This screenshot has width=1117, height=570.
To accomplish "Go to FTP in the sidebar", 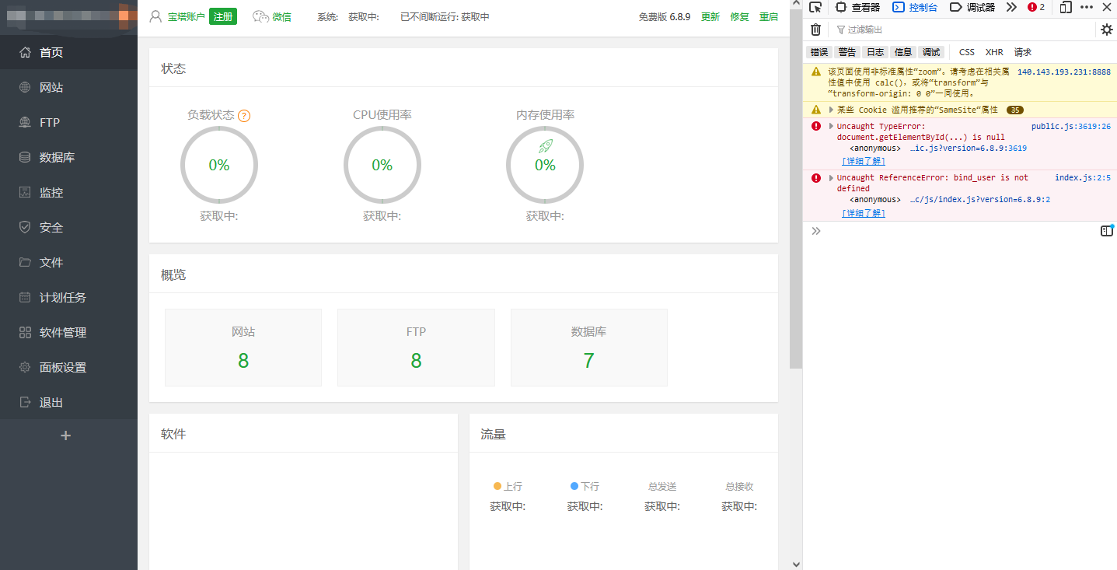I will 68,123.
